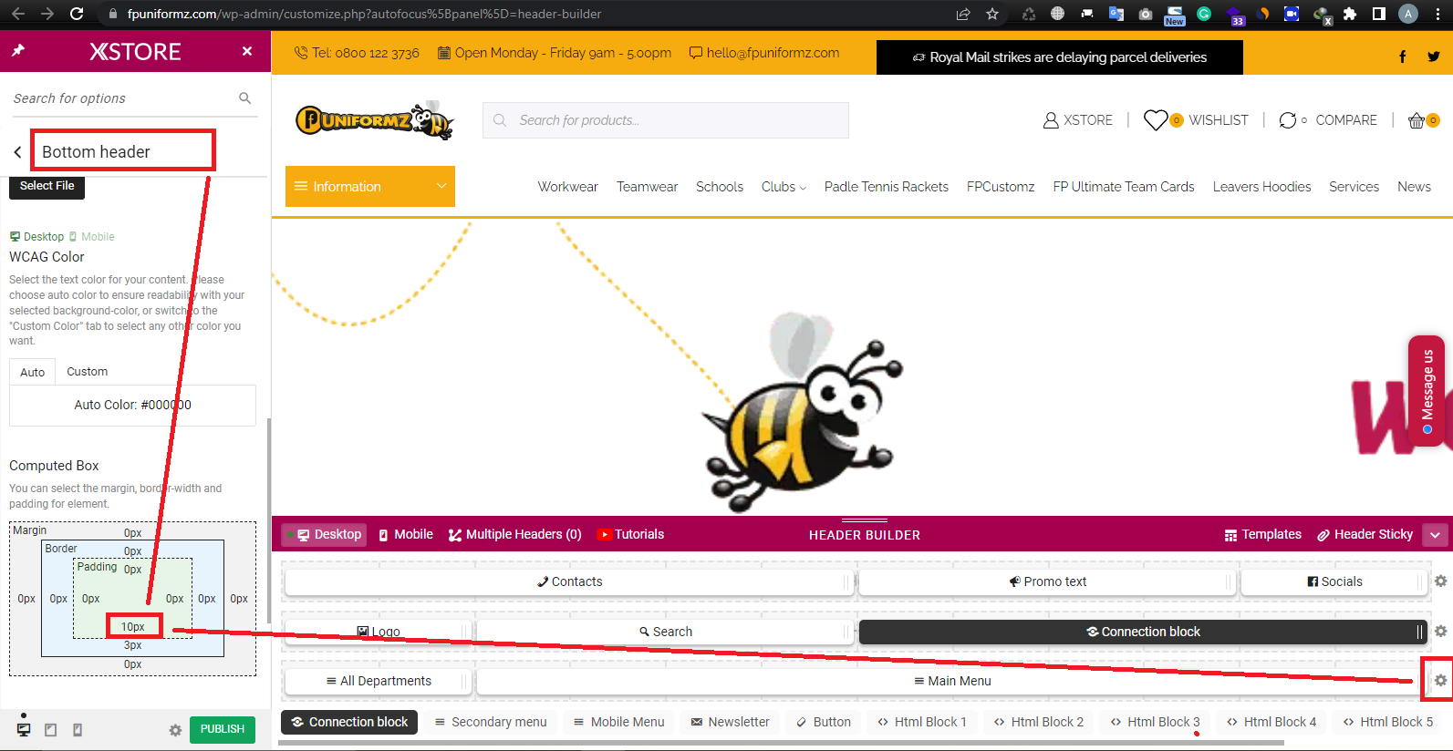Select the Custom color tab
Viewport: 1453px width, 751px height.
point(87,372)
